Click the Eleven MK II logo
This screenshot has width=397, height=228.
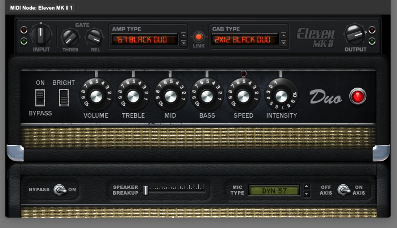(x=316, y=37)
